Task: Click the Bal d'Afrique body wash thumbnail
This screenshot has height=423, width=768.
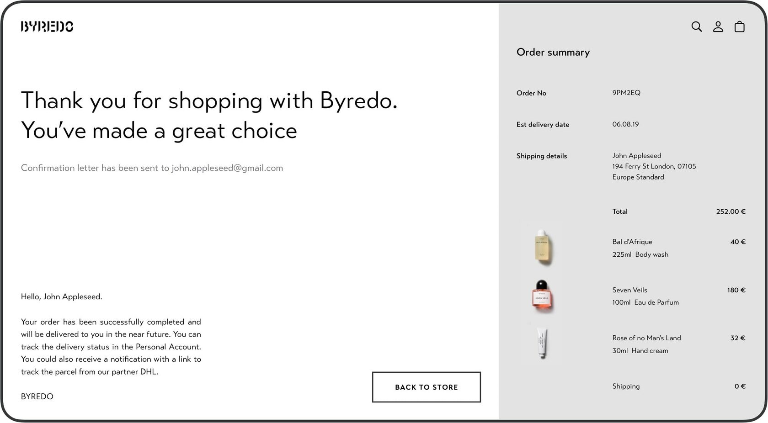Action: 542,247
